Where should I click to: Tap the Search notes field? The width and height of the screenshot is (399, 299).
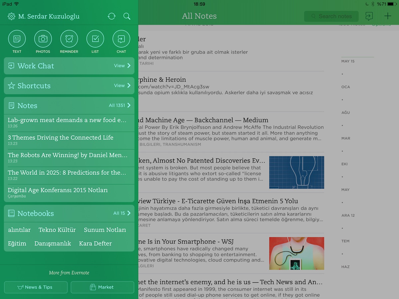(332, 16)
